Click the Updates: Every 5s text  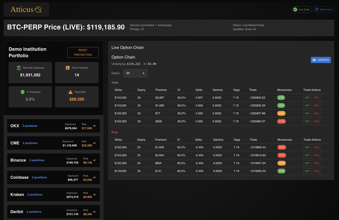tap(244, 29)
